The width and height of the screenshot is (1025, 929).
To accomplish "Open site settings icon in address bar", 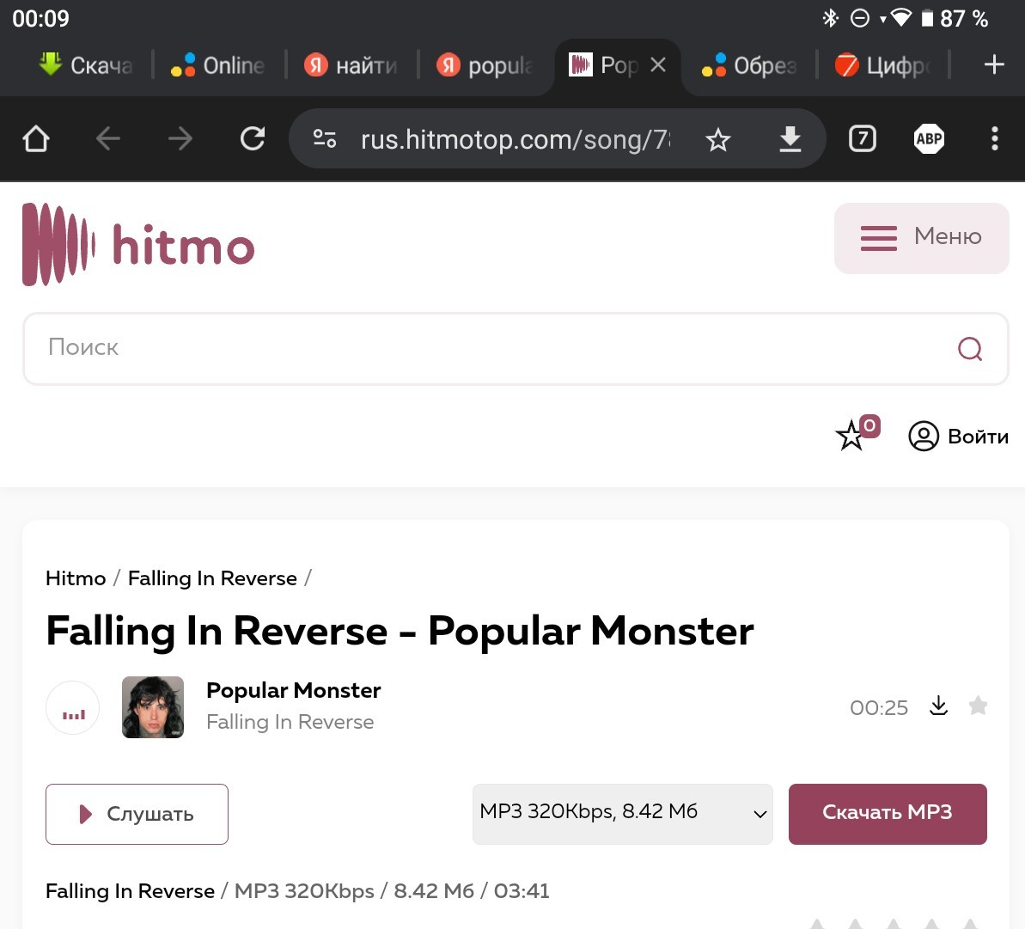I will [324, 138].
